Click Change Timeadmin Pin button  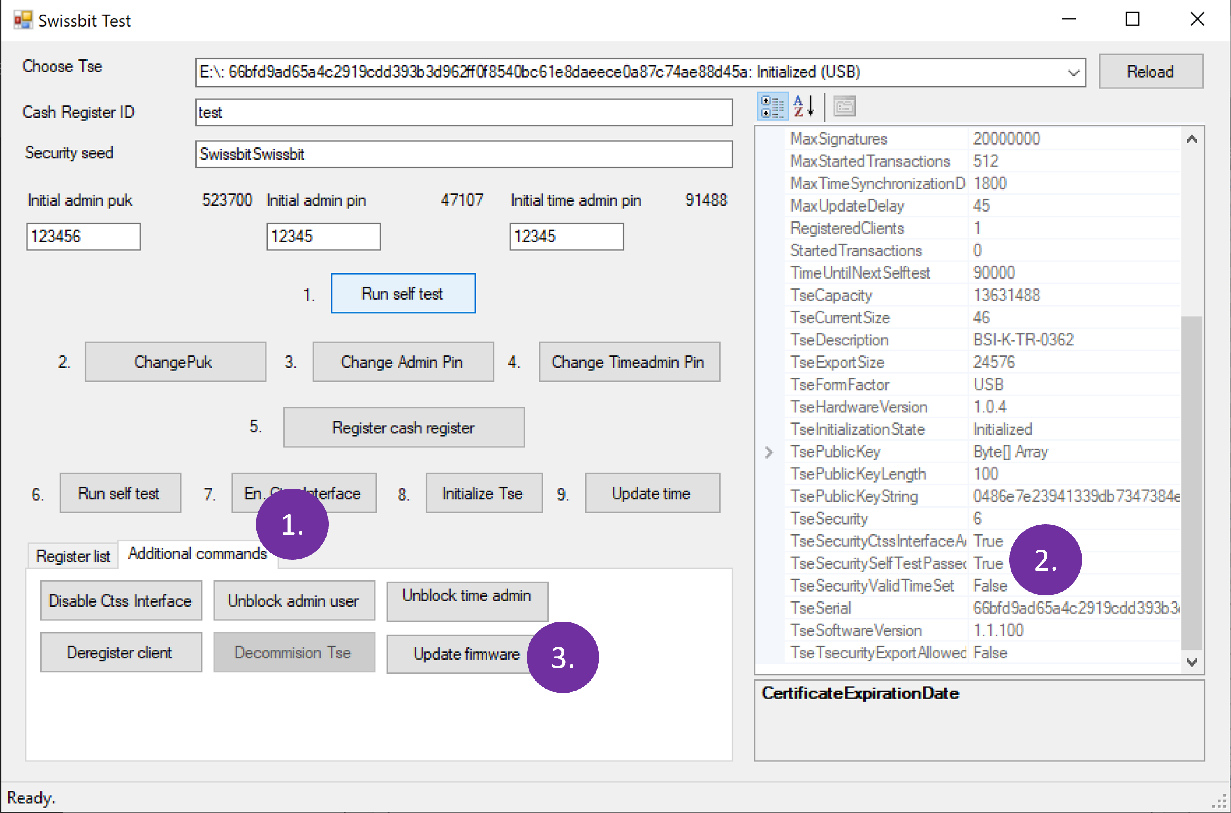click(x=629, y=362)
